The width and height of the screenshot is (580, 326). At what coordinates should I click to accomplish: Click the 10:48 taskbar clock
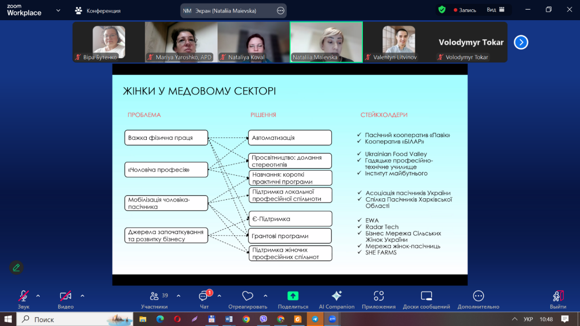tap(546, 319)
